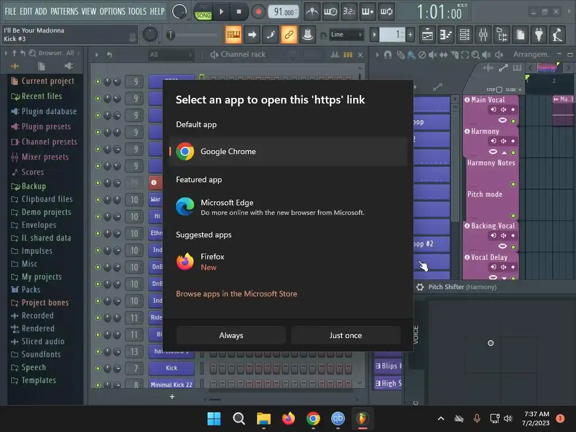Click the tempo tapper icon
The image size is (576, 432).
(557, 35)
